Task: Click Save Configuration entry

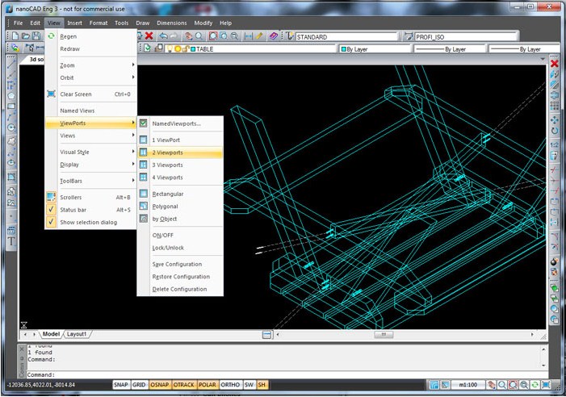Action: point(180,264)
